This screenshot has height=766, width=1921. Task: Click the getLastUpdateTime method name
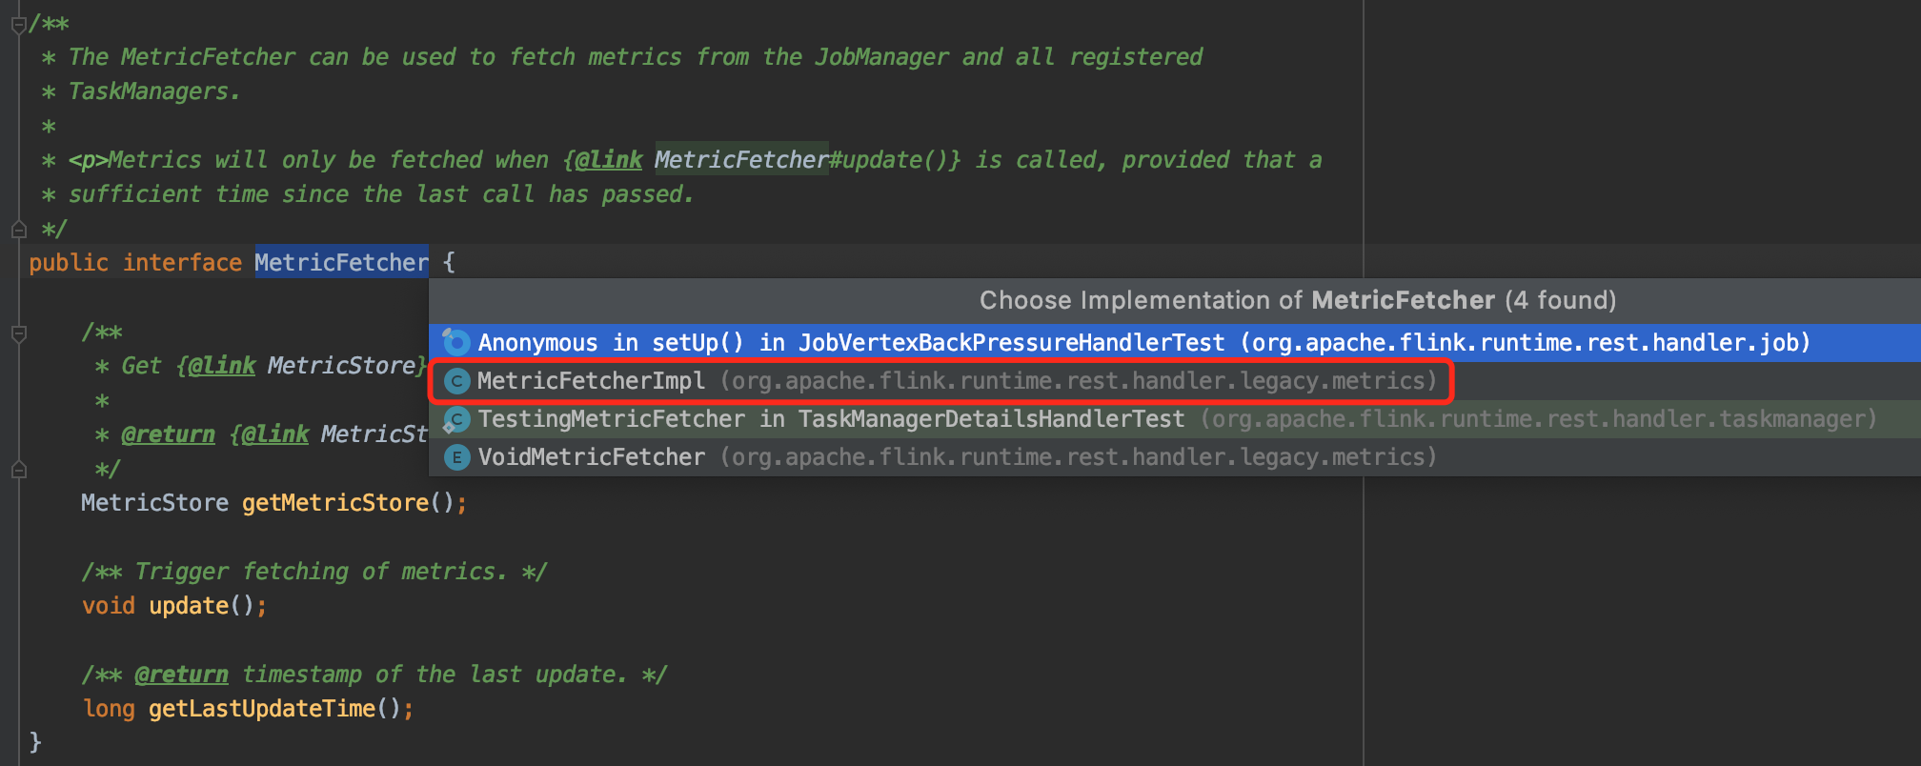click(262, 709)
